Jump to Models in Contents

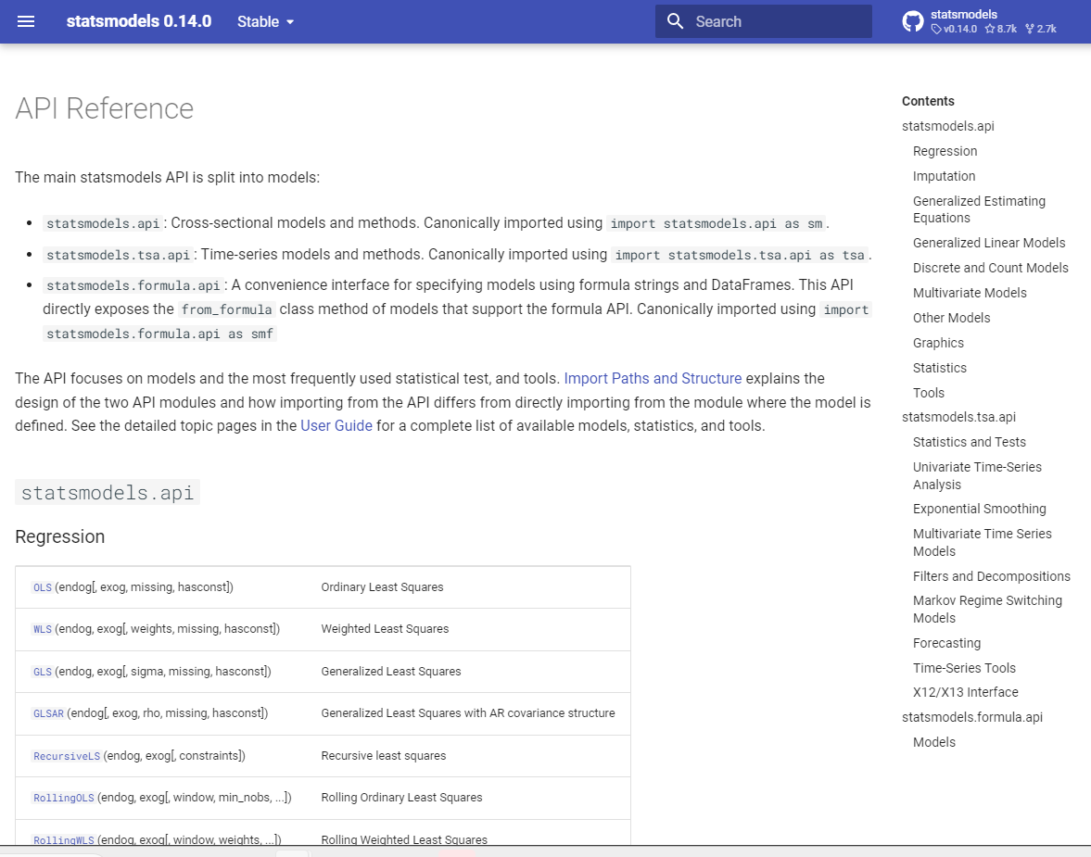pyautogui.click(x=933, y=742)
